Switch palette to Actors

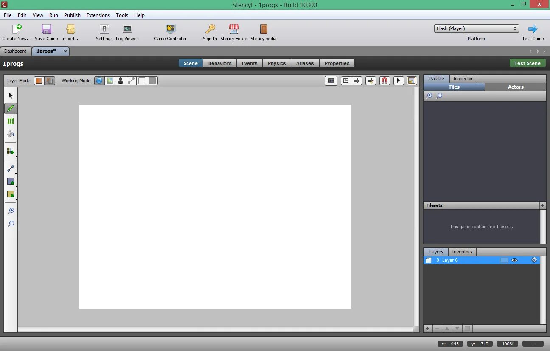pos(516,87)
